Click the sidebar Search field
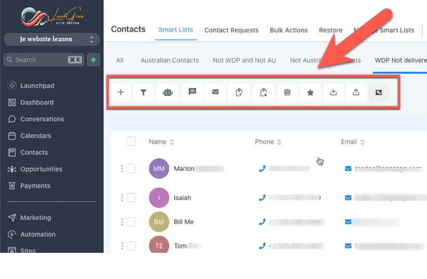The width and height of the screenshot is (427, 279). [x=44, y=60]
